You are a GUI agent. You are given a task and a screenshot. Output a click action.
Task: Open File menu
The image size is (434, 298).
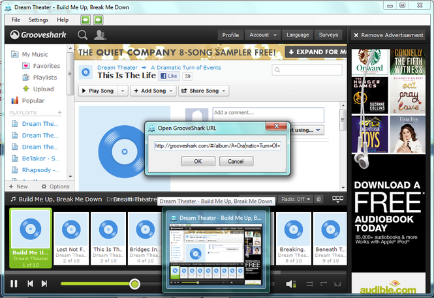click(16, 20)
